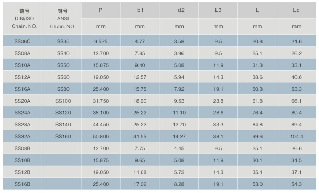319x193 pixels.
Task: Click the 23.8 L3 value for SS20A
Action: pos(218,101)
